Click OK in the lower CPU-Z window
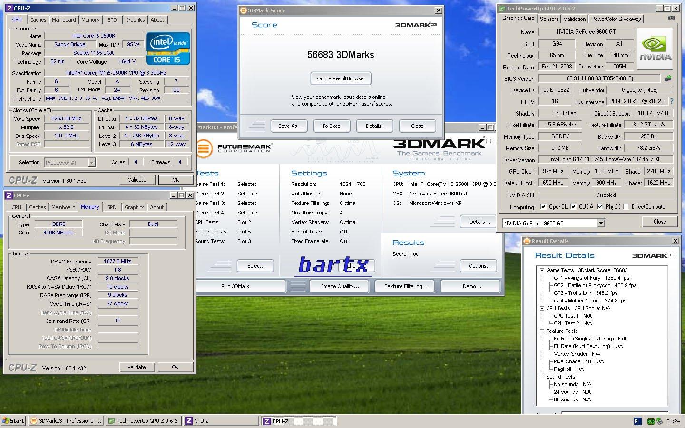Image resolution: width=685 pixels, height=428 pixels. (x=175, y=367)
